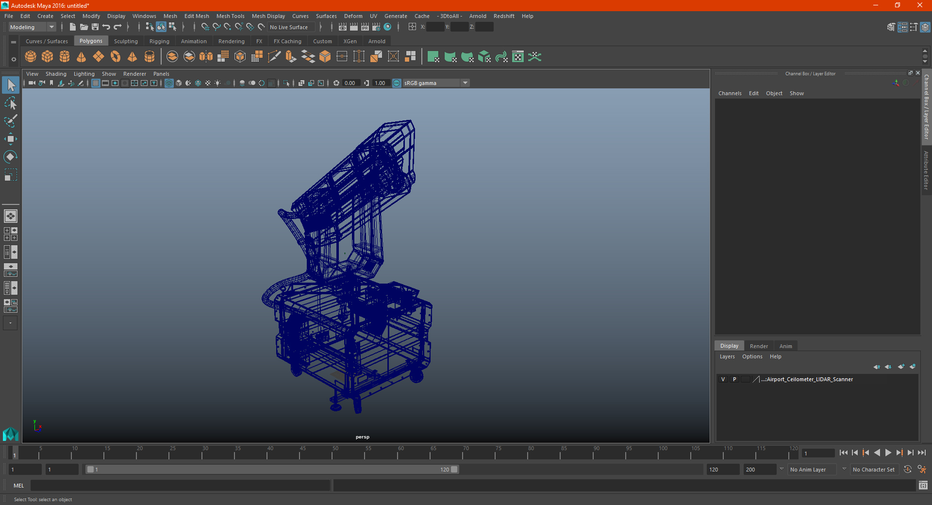This screenshot has width=932, height=505.
Task: Open the Edit Mesh menu
Action: pos(197,16)
